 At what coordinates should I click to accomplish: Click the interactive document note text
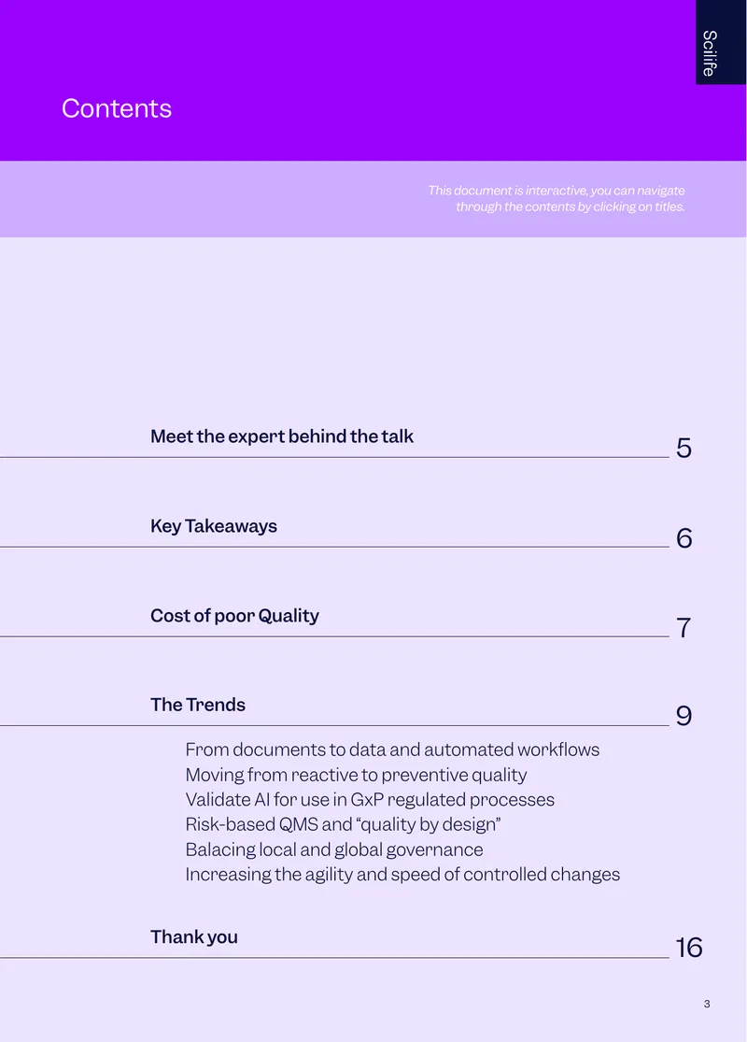(557, 199)
